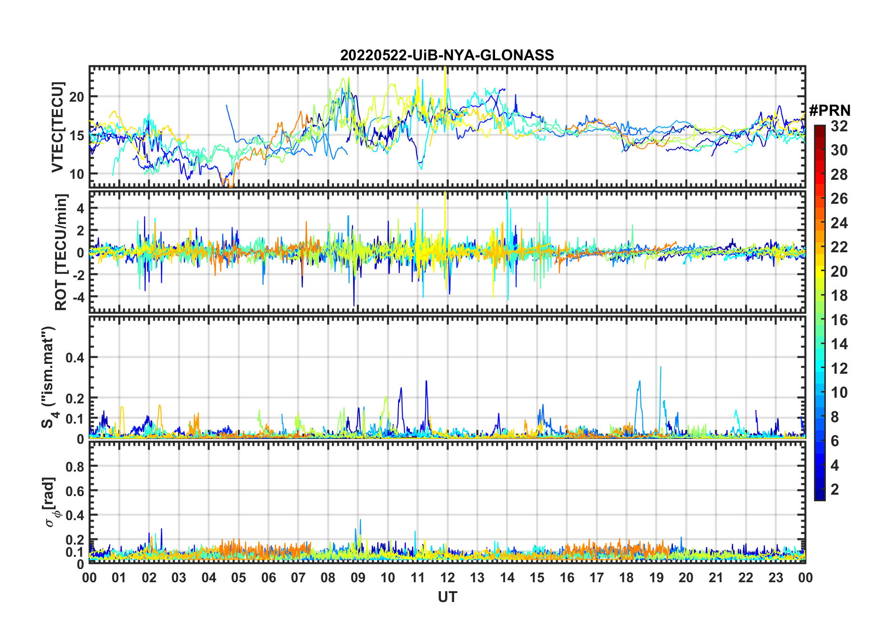895x626 pixels.
Task: Select the 30 label on the PRN colorbar
Action: [x=839, y=150]
